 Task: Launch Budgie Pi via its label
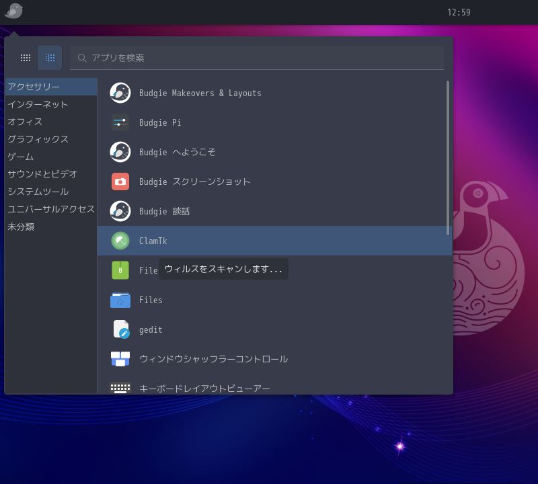[160, 122]
